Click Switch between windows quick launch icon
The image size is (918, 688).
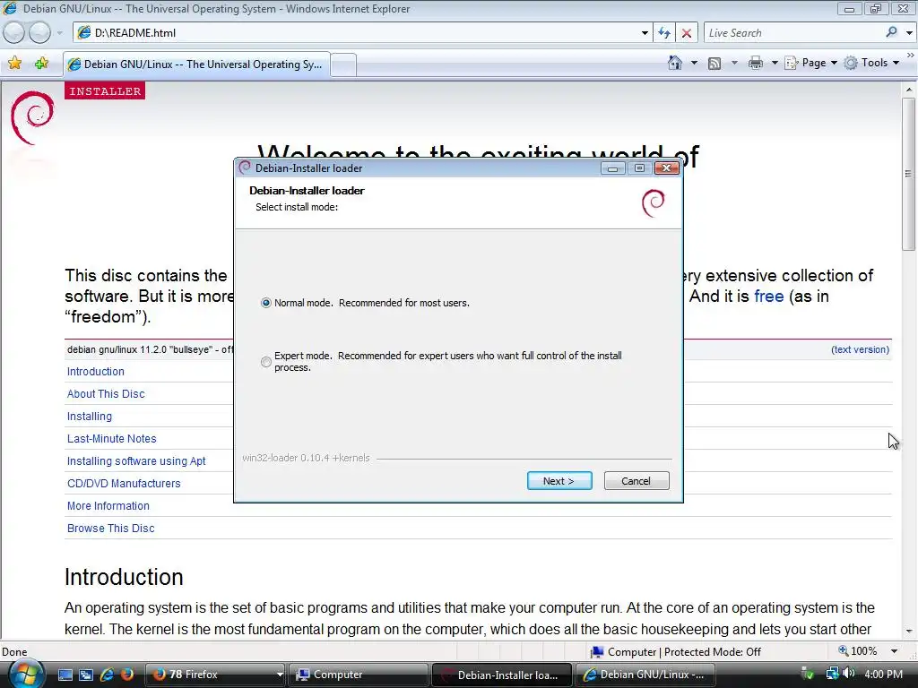tap(86, 675)
